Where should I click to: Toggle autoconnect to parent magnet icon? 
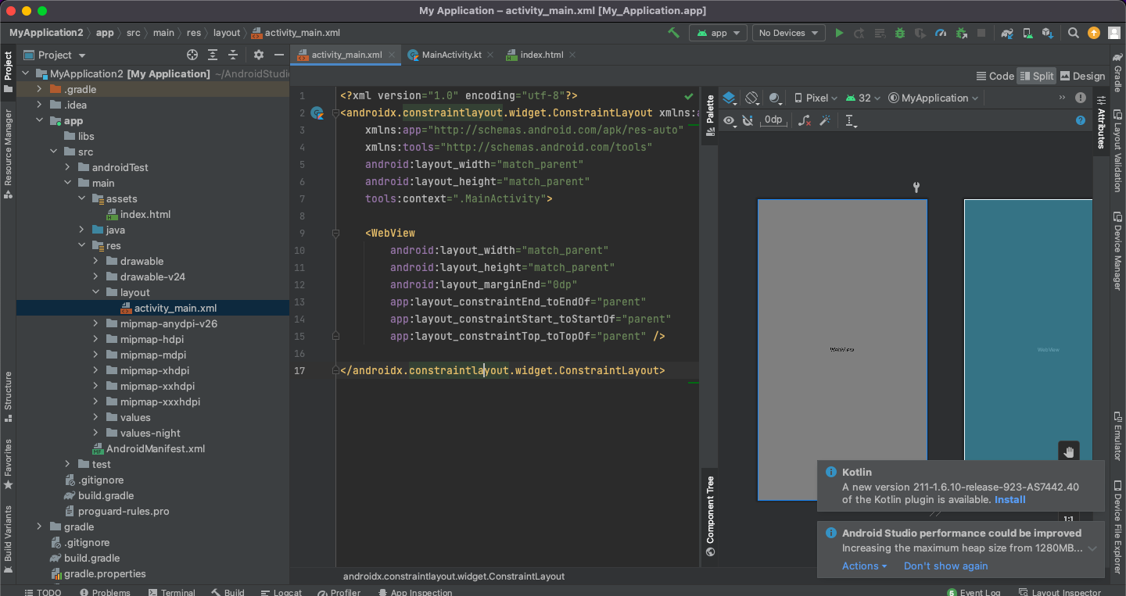click(748, 120)
